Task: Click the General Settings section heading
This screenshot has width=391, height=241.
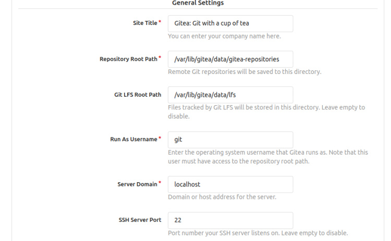Action: pos(198,3)
